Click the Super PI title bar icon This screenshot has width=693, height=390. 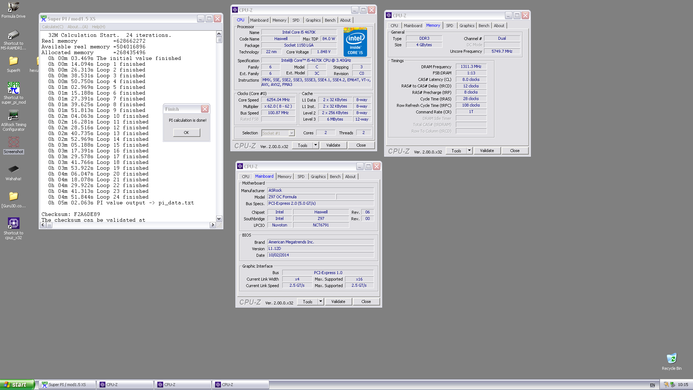44,18
